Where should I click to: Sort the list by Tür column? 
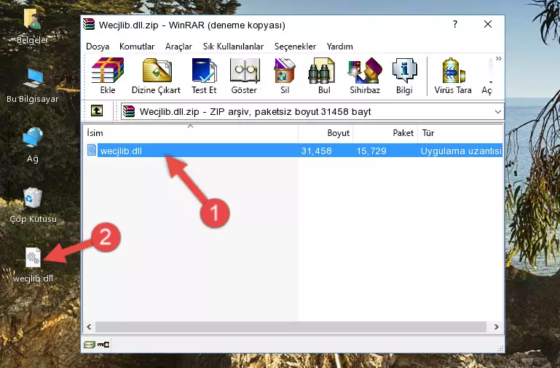click(460, 133)
